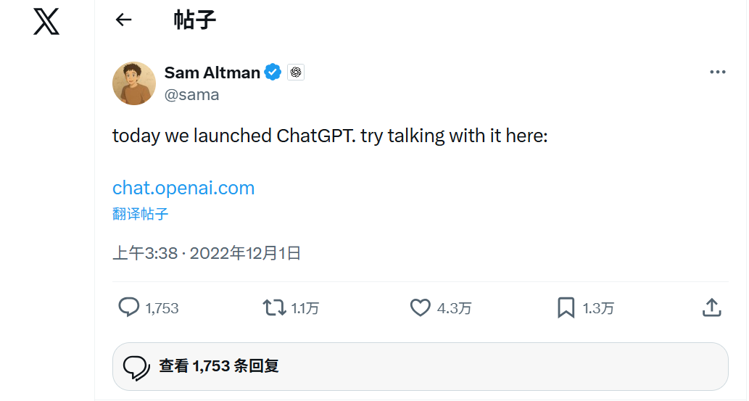
Task: Click the tweet text about launching ChatGPT
Action: click(330, 136)
